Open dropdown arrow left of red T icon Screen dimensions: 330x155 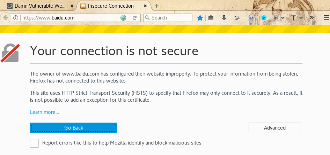pyautogui.click(x=283, y=18)
